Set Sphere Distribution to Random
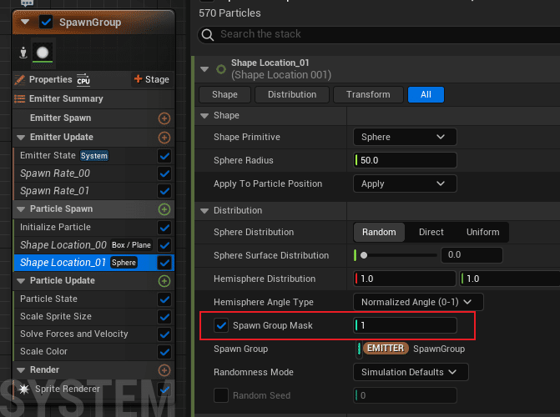This screenshot has height=417, width=560. (379, 232)
